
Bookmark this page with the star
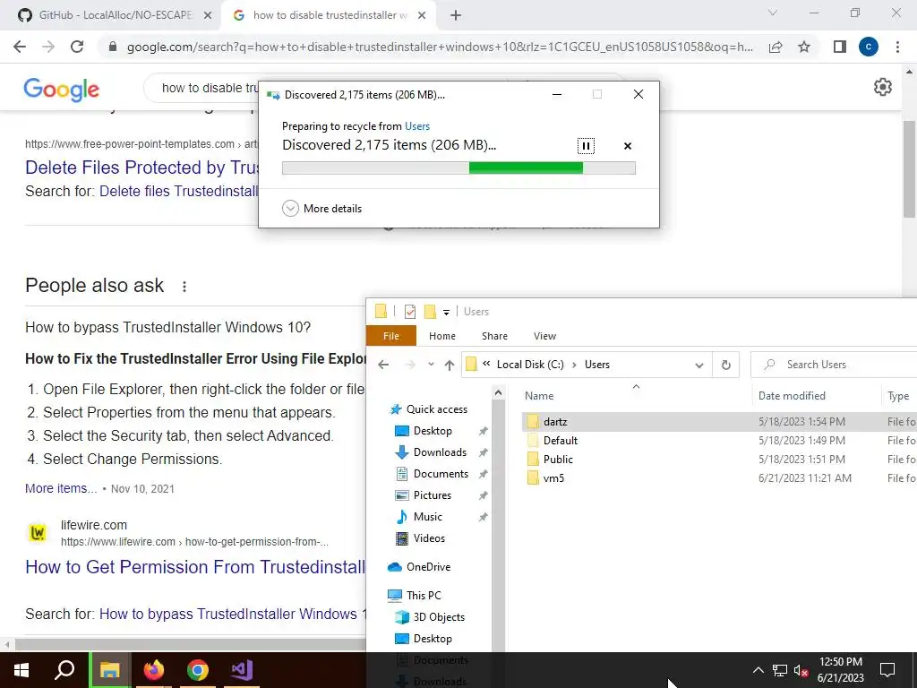[804, 47]
